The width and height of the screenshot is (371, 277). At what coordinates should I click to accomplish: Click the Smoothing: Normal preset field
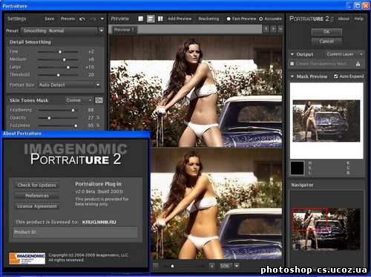[59, 30]
